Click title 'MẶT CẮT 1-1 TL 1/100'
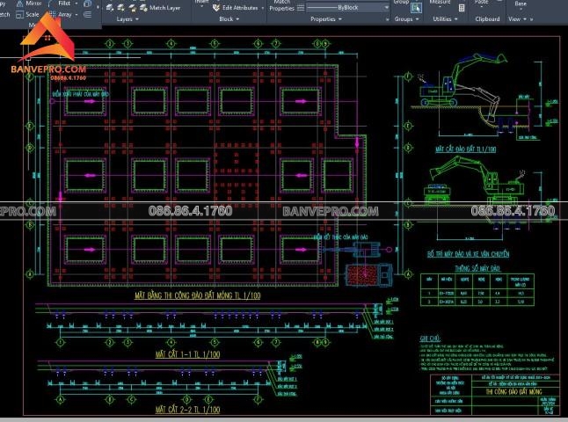The width and height of the screenshot is (568, 422). point(187,354)
